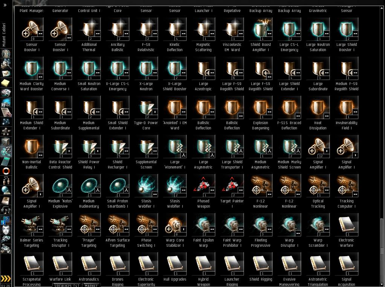The width and height of the screenshot is (385, 287).
Task: Open the yellow Notepad icon
Action: pyautogui.click(x=6, y=83)
